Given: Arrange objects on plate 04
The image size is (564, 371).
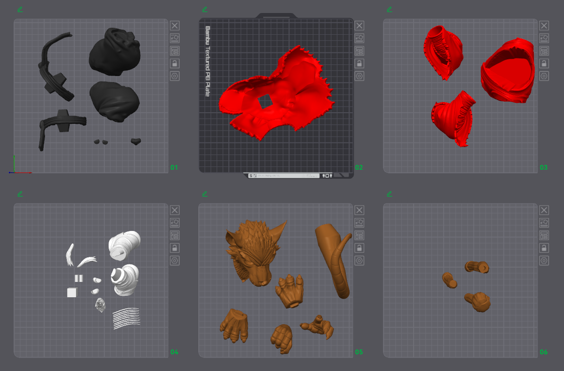Looking at the screenshot, I should 175,235.
